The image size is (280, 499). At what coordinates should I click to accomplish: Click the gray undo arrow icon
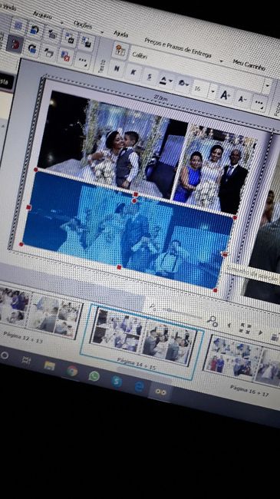[48, 52]
